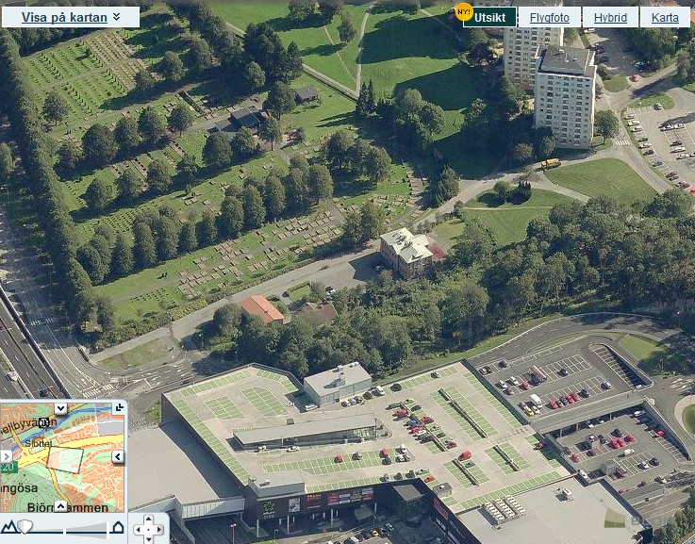Click the mountain zoom-out icon
The image size is (695, 544).
8,527
